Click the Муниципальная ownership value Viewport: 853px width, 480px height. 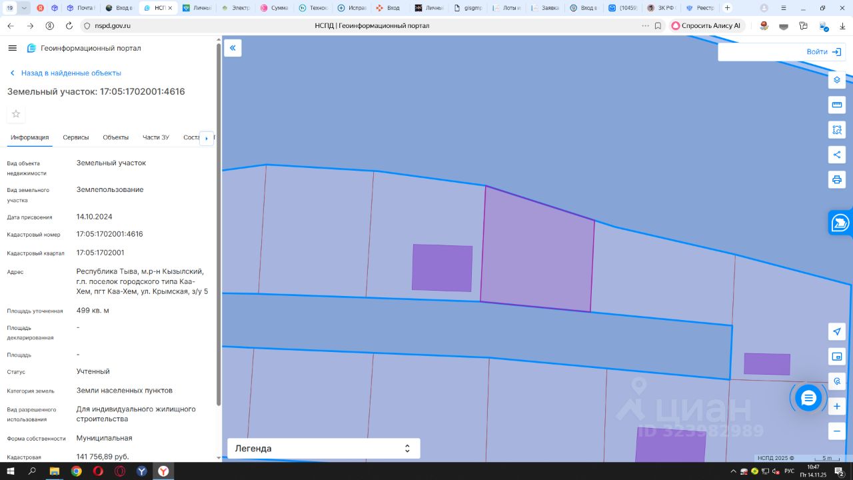point(105,439)
